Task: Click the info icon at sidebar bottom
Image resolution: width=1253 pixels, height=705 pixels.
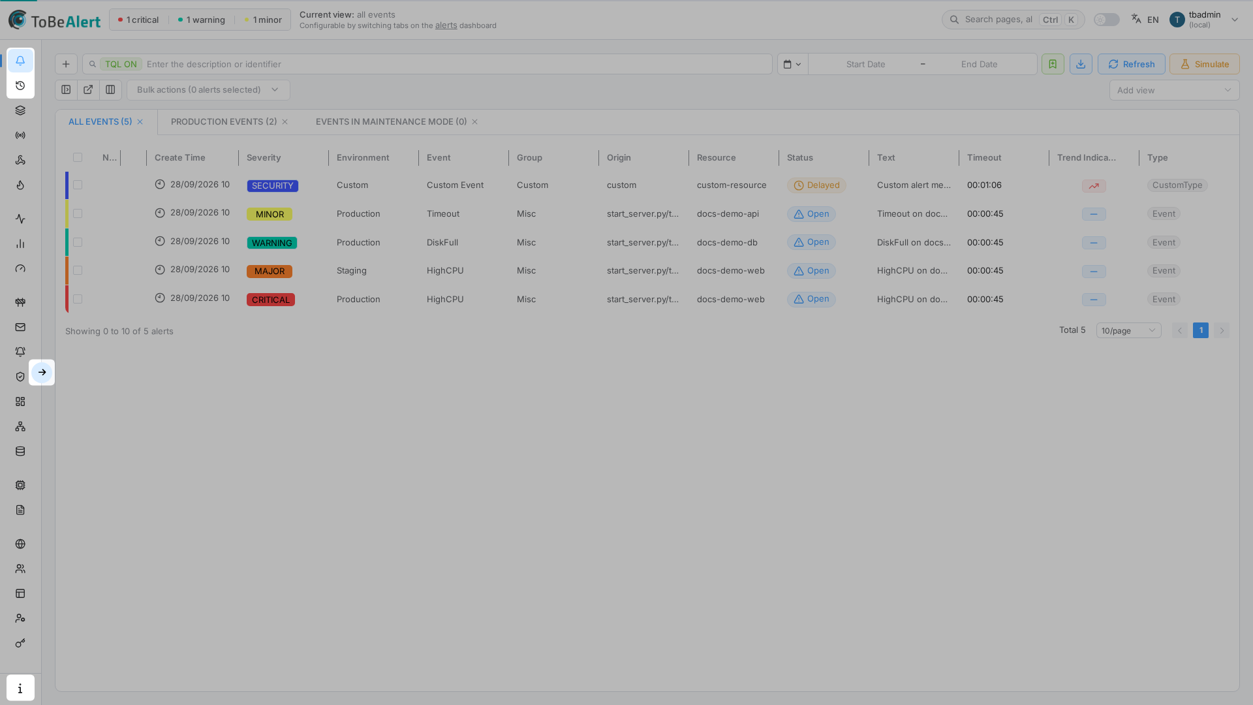Action: (x=20, y=688)
